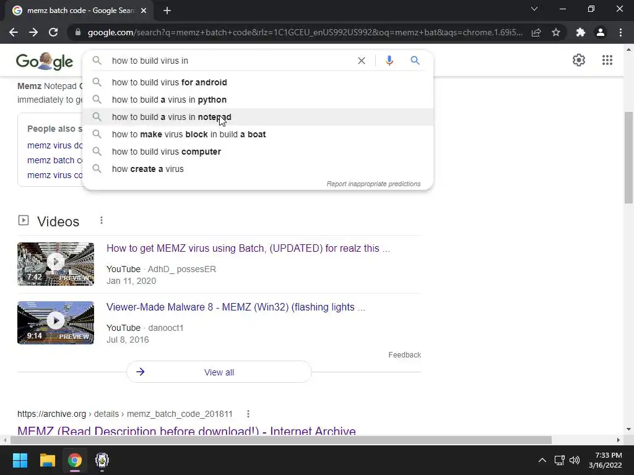The image size is (634, 475).
Task: Open a new browser tab
Action: 167,11
